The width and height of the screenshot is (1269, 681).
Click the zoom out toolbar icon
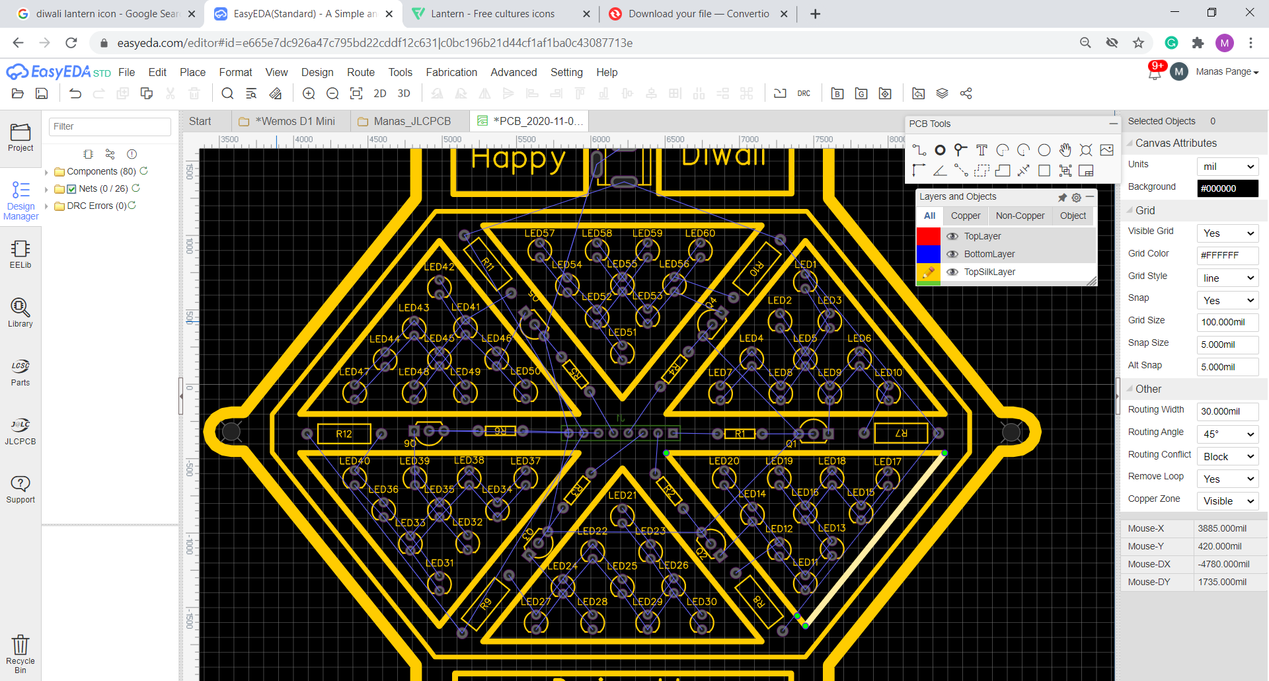pos(332,93)
